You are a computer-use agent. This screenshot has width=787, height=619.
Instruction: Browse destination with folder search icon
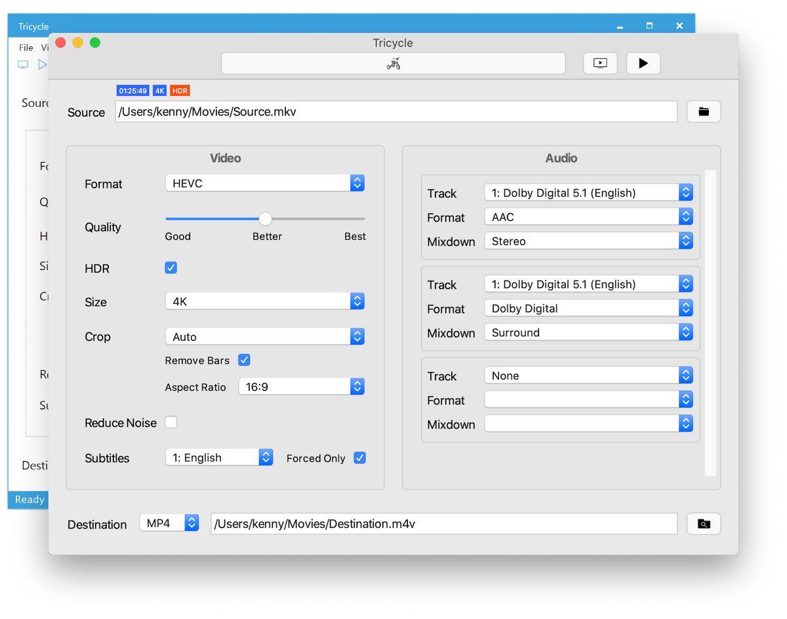pos(704,524)
